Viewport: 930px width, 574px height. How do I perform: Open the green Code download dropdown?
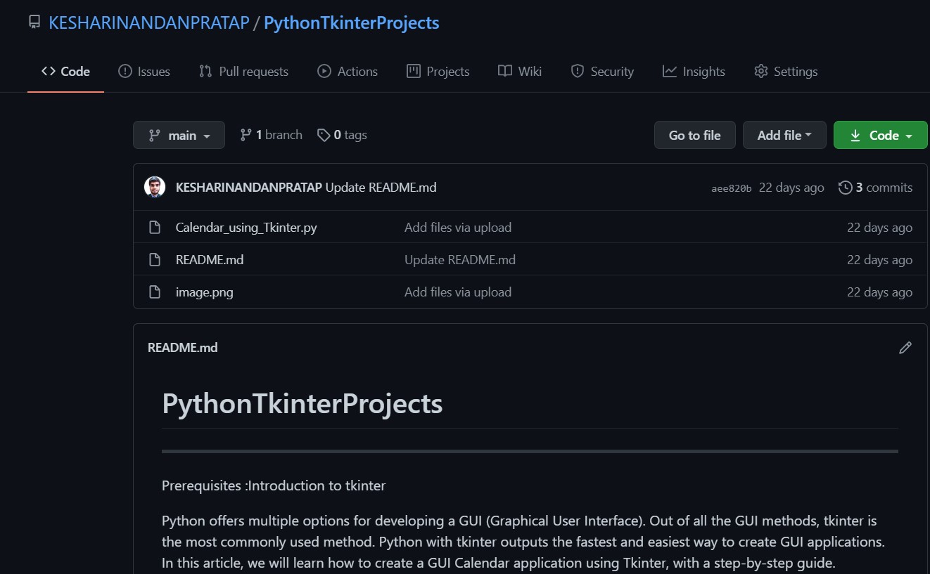(880, 135)
